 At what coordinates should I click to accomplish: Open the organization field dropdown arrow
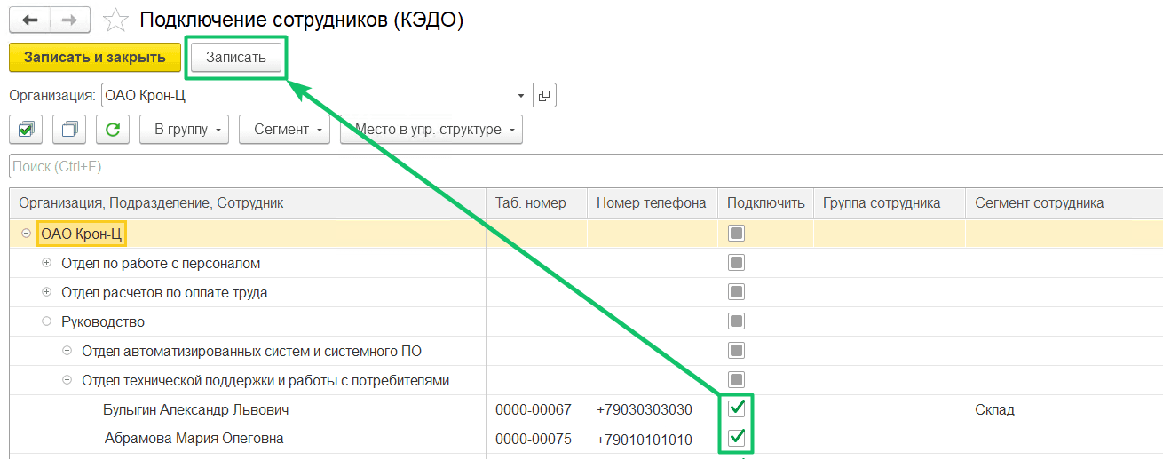pyautogui.click(x=520, y=95)
